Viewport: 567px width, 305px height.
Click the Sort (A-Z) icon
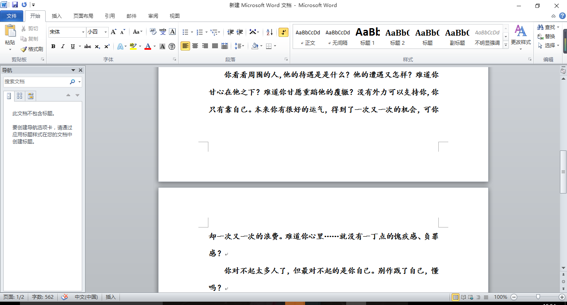pyautogui.click(x=269, y=32)
